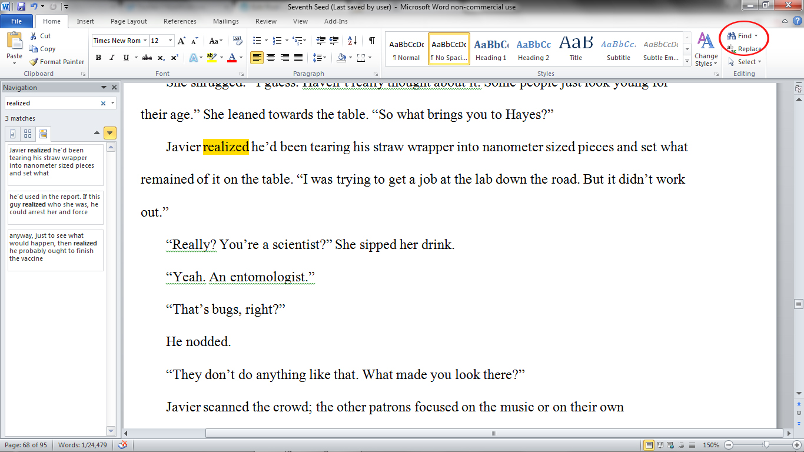804x452 pixels.
Task: Click the Proofing errors icon in status bar
Action: coord(122,446)
